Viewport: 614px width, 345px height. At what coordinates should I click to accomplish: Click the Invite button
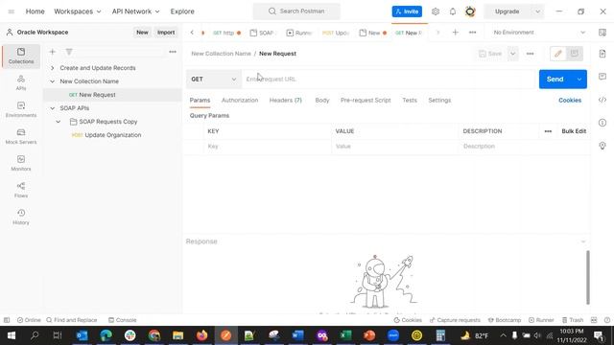(407, 11)
